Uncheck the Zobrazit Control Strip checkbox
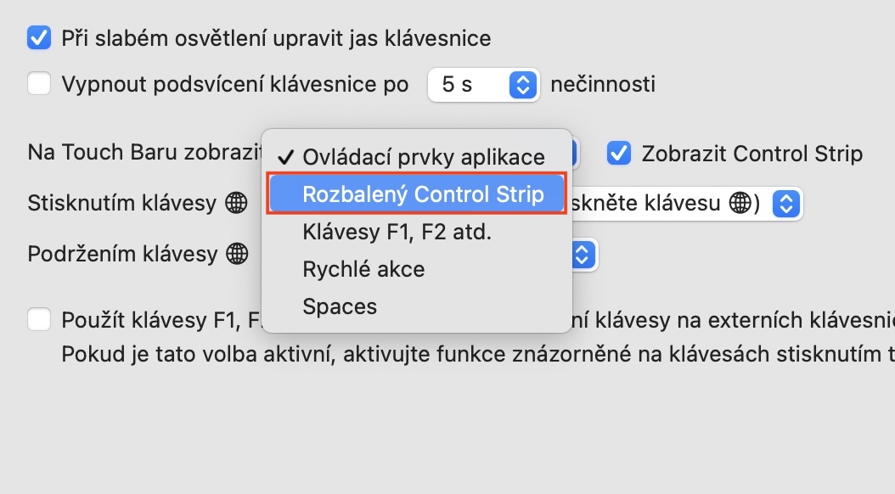Viewport: 895px width, 494px height. pyautogui.click(x=620, y=154)
